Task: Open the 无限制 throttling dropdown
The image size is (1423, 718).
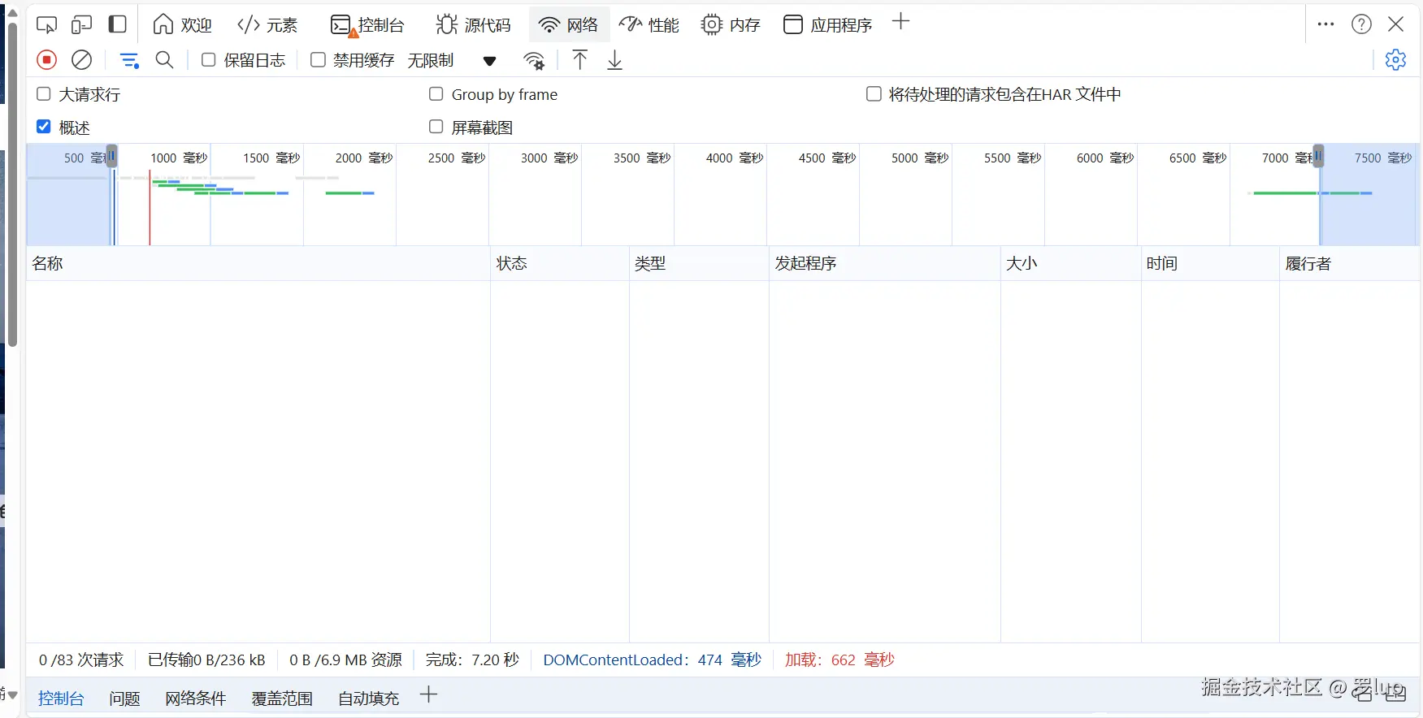Action: 452,60
